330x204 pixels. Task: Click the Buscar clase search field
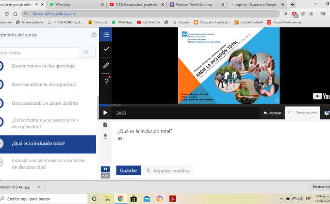39,52
